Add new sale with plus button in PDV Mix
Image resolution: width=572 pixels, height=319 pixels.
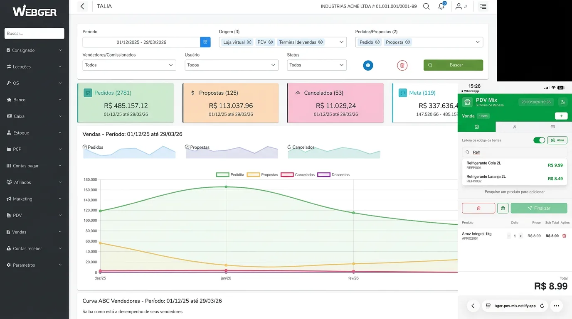click(561, 116)
